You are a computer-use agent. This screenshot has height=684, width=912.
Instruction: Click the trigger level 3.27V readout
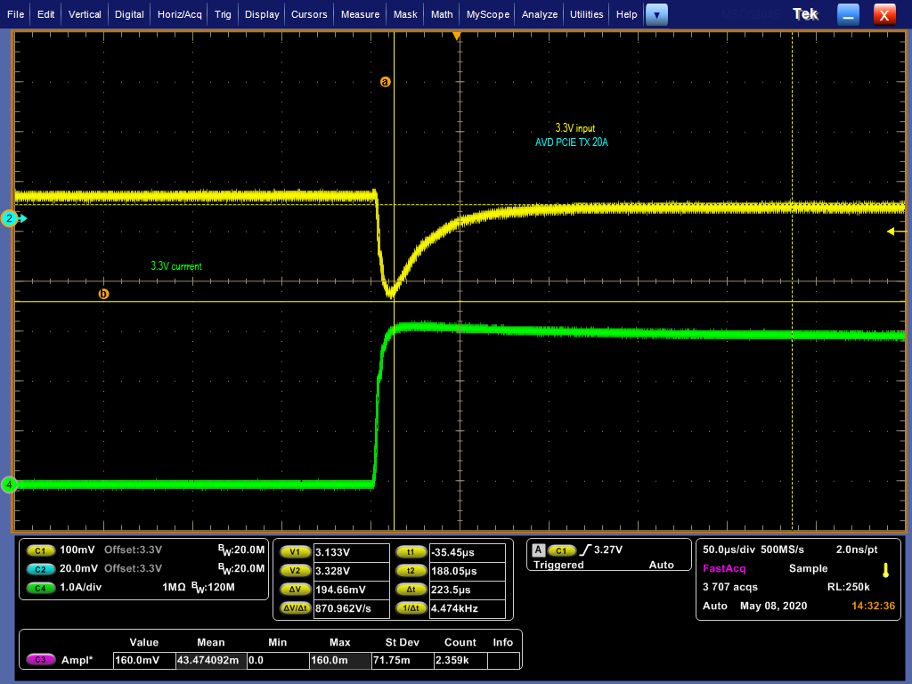(x=608, y=550)
